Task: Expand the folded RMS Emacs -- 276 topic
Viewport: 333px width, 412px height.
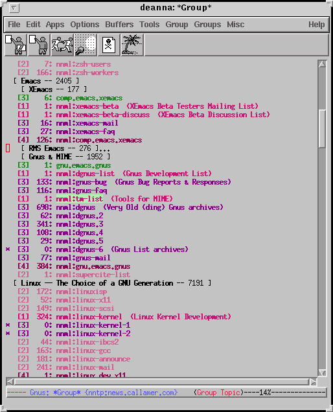Action: click(65, 148)
